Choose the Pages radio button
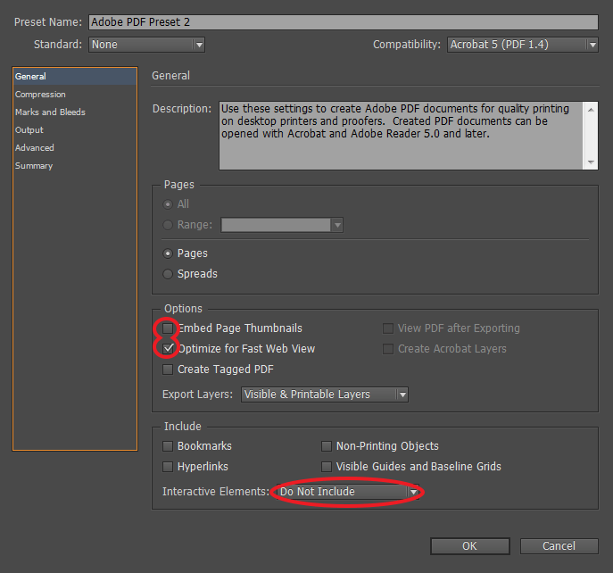 pyautogui.click(x=168, y=253)
